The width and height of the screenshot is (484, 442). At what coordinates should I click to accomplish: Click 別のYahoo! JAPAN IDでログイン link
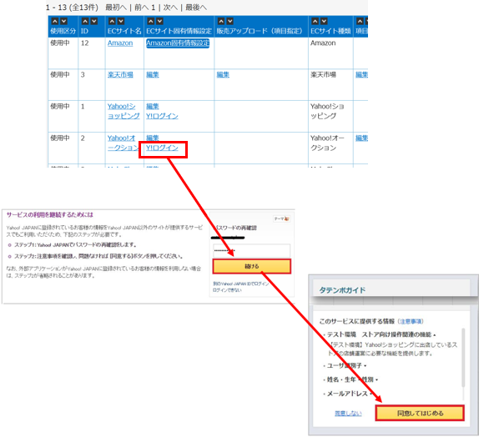pos(241,284)
